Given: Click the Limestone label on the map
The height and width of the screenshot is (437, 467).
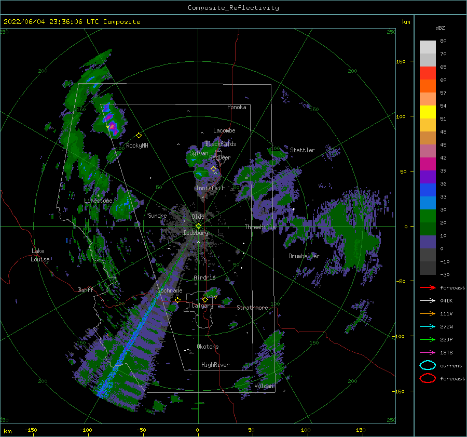Looking at the screenshot, I should click(x=98, y=201).
